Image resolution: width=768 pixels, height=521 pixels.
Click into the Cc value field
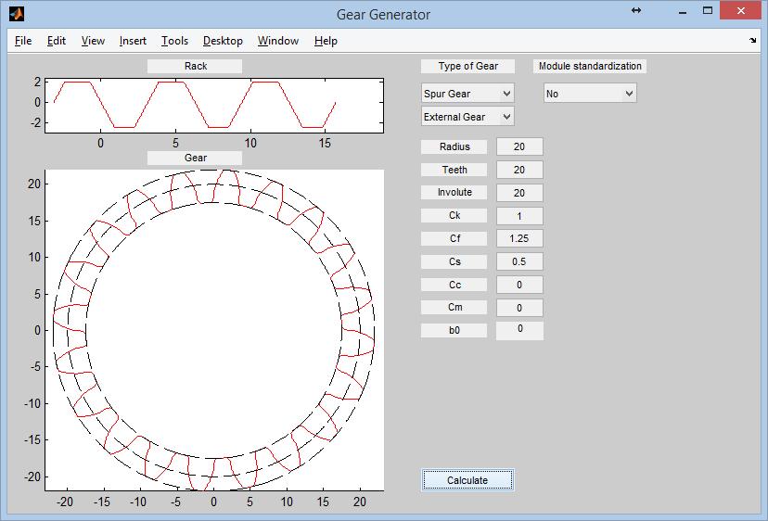pyautogui.click(x=519, y=285)
